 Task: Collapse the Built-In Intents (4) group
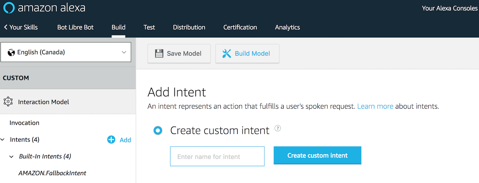[11, 156]
